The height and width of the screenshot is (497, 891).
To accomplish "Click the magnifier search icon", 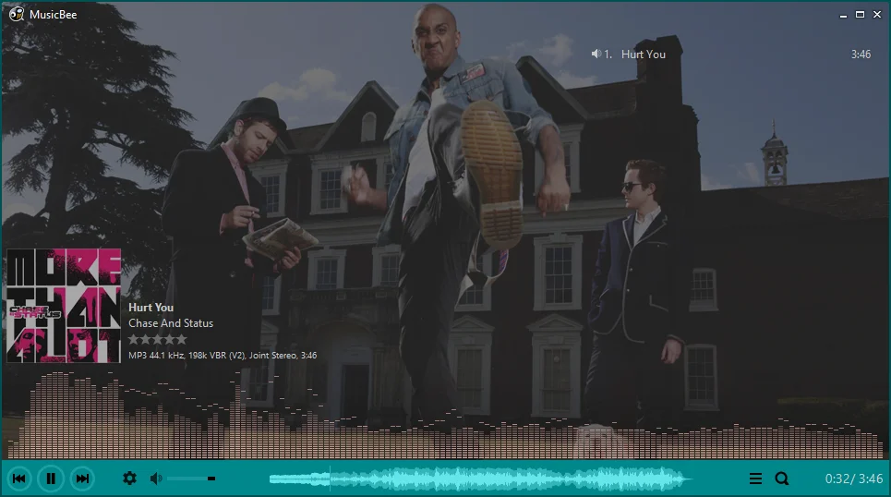I will coord(782,479).
